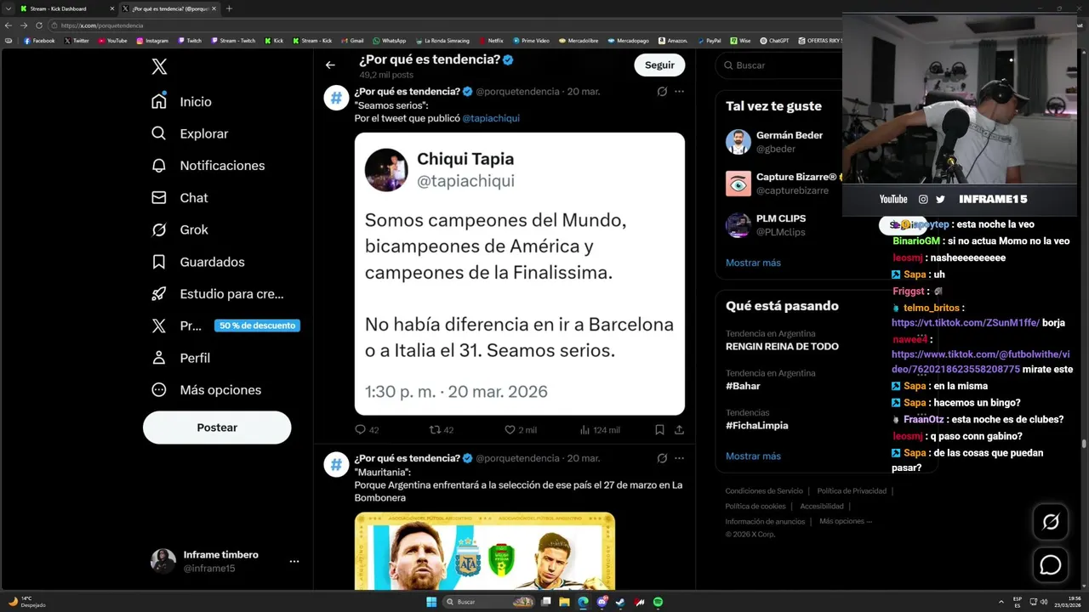The height and width of the screenshot is (612, 1089).
Task: Open Condiciones de Servicio link
Action: click(x=764, y=491)
